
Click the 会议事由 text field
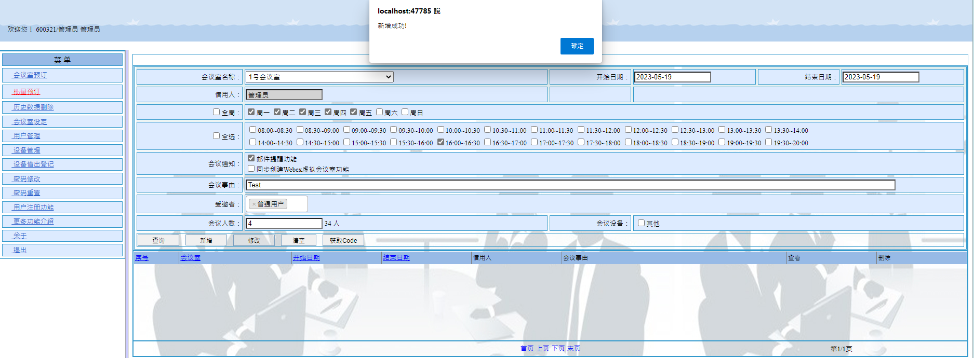point(570,185)
